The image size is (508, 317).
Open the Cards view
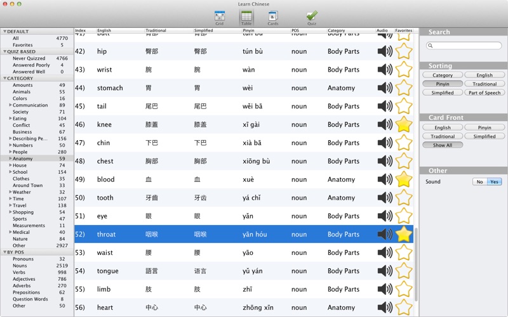[273, 18]
